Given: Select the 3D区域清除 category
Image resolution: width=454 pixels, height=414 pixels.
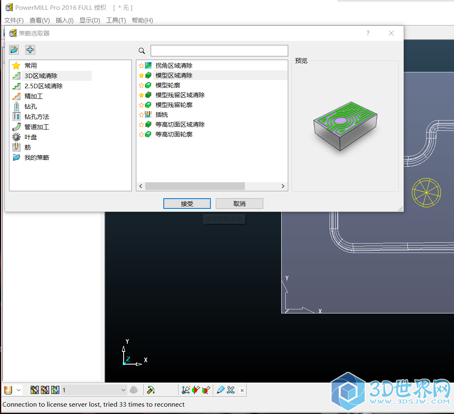Looking at the screenshot, I should (x=41, y=76).
